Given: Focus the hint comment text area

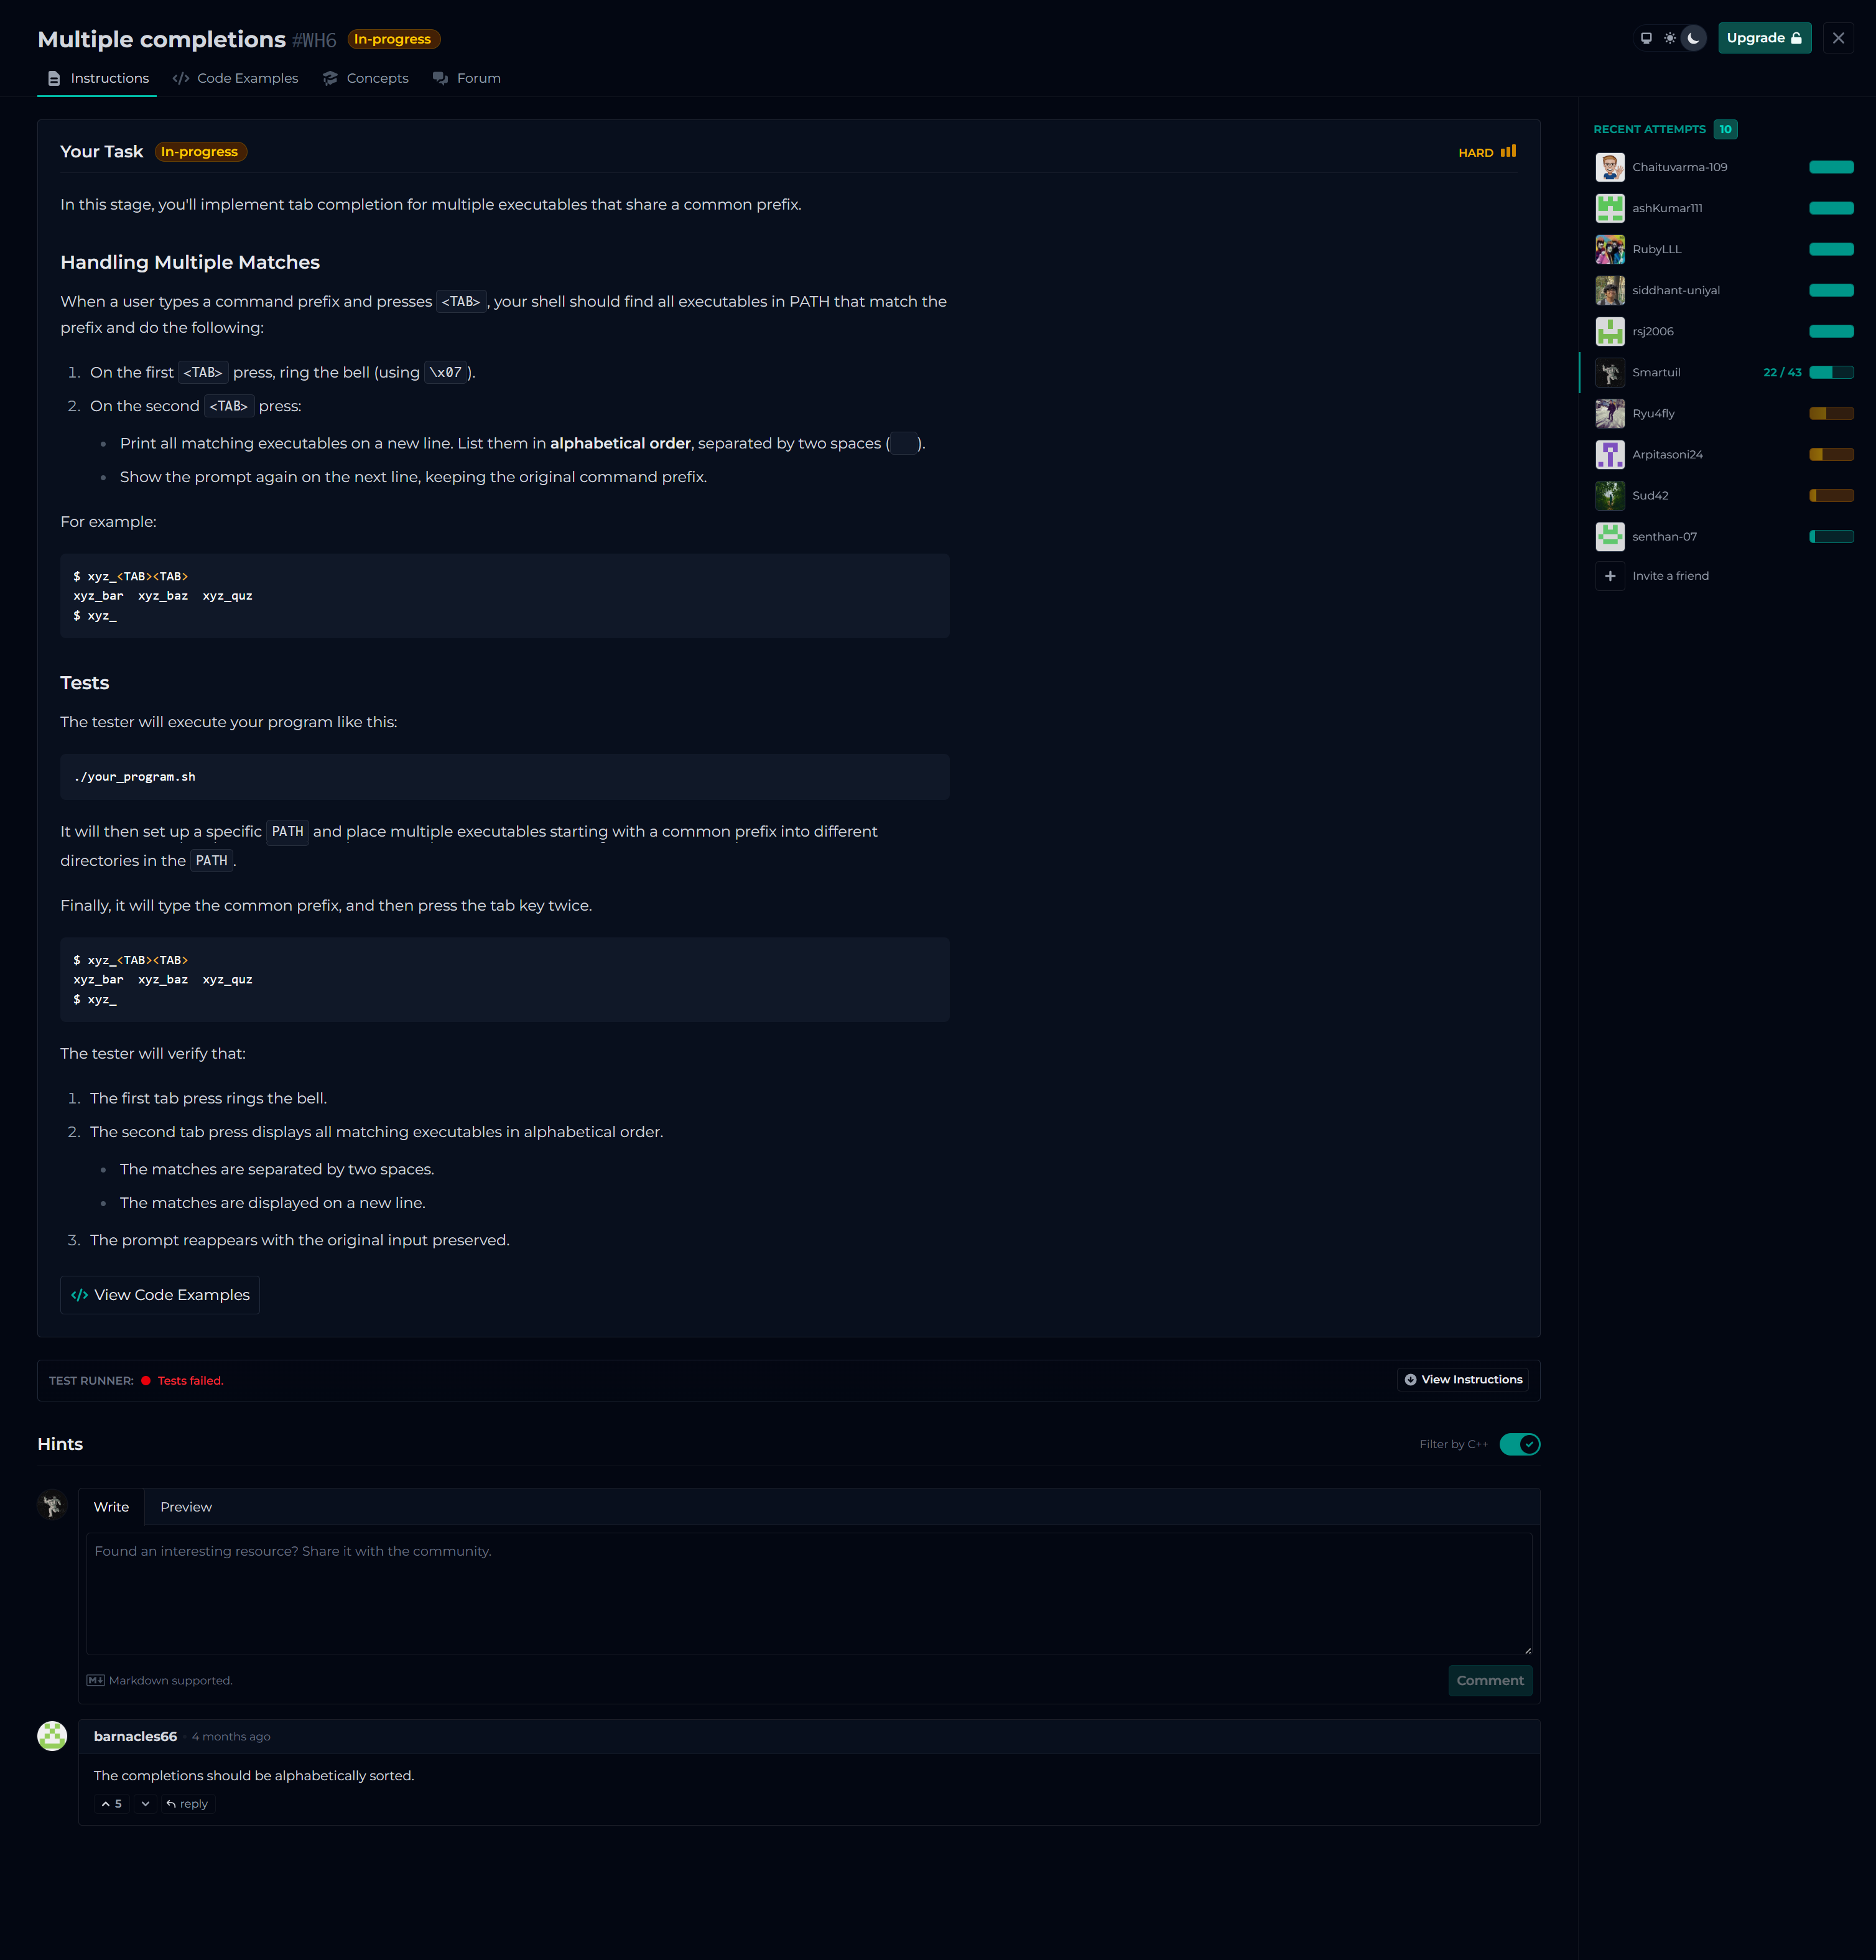Looking at the screenshot, I should tap(808, 1593).
